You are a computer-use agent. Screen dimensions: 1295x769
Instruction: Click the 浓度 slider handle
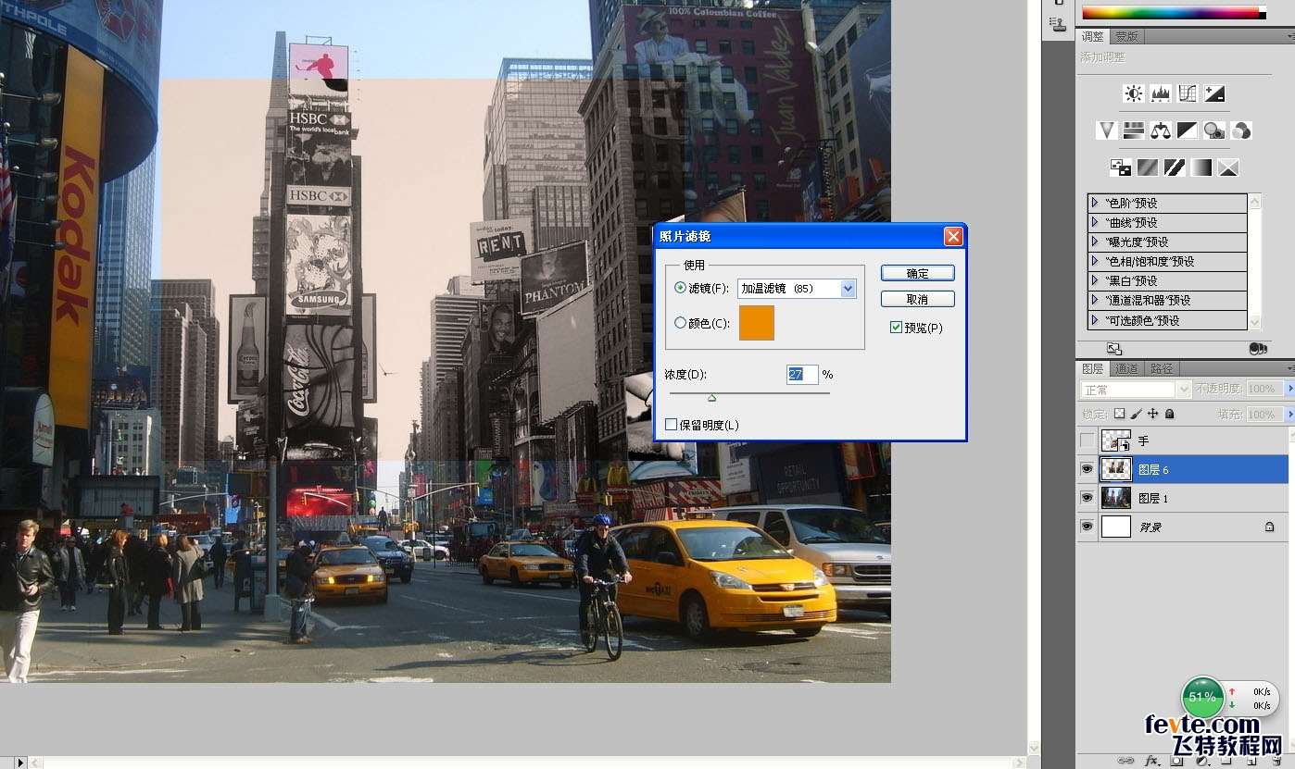(x=711, y=398)
